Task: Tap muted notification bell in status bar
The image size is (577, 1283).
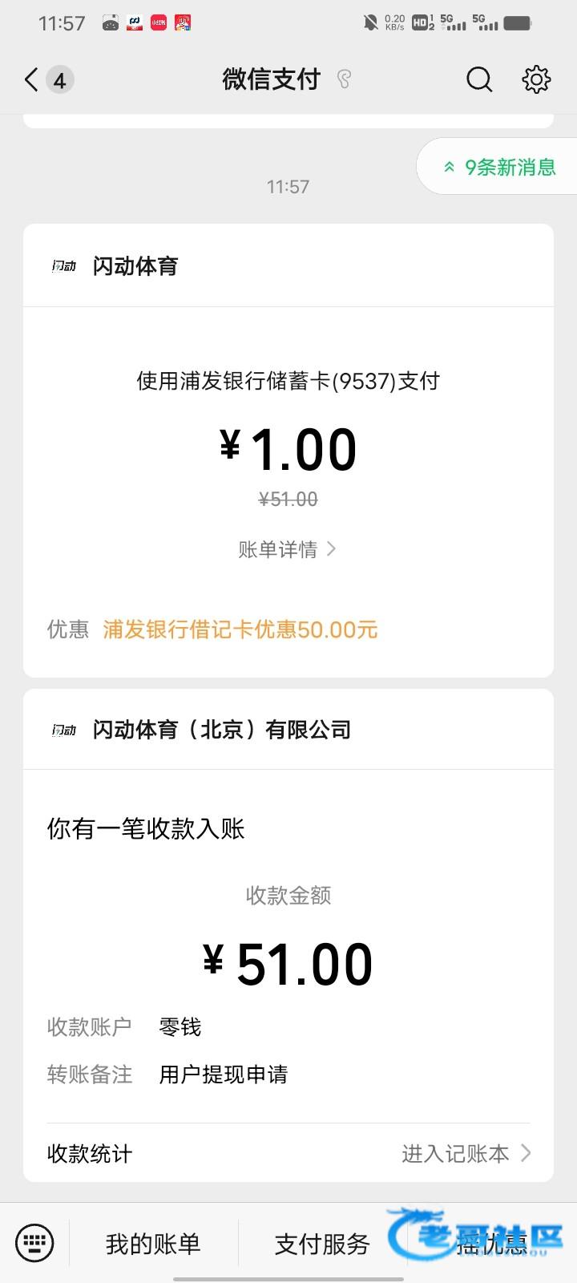Action: [370, 22]
